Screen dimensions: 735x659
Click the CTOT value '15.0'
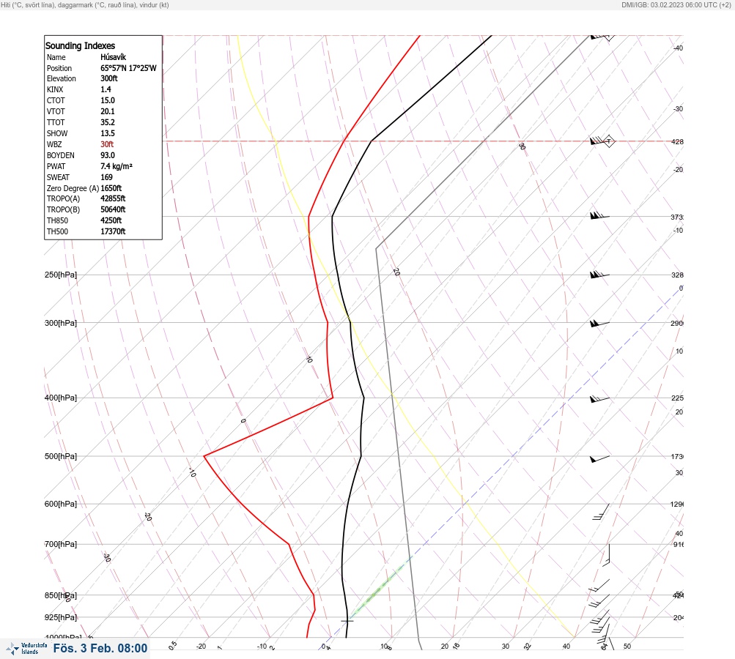107,100
